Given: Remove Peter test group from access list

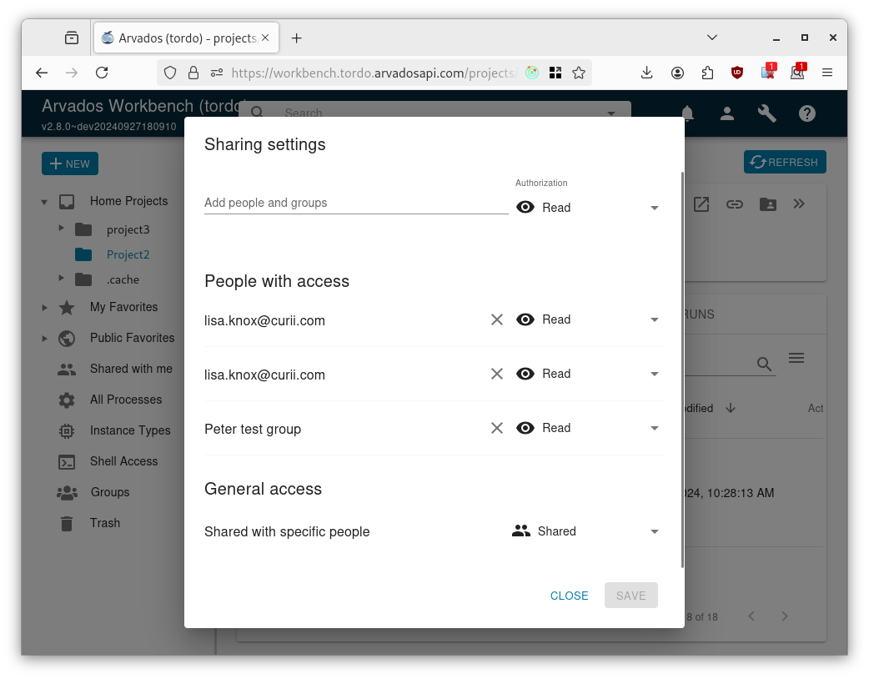Looking at the screenshot, I should tap(496, 428).
